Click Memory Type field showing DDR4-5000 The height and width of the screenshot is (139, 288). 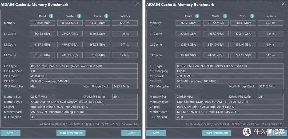tap(229, 102)
